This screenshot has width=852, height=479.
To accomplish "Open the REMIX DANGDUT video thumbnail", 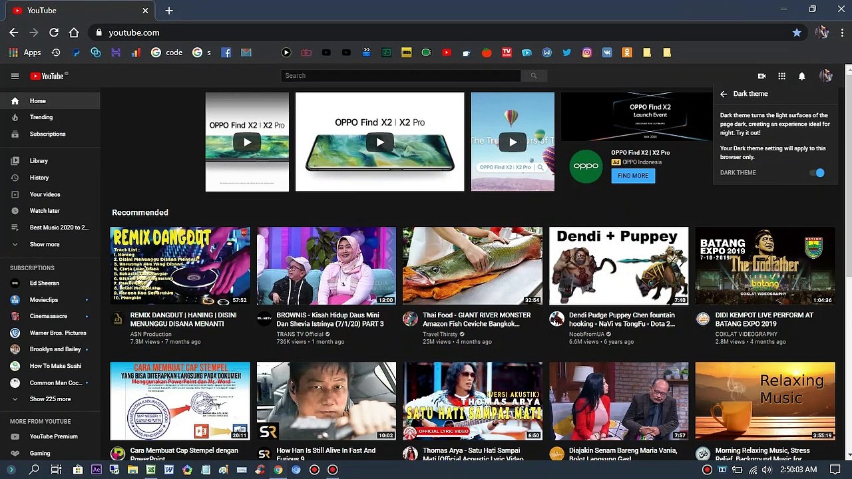I will coord(180,266).
